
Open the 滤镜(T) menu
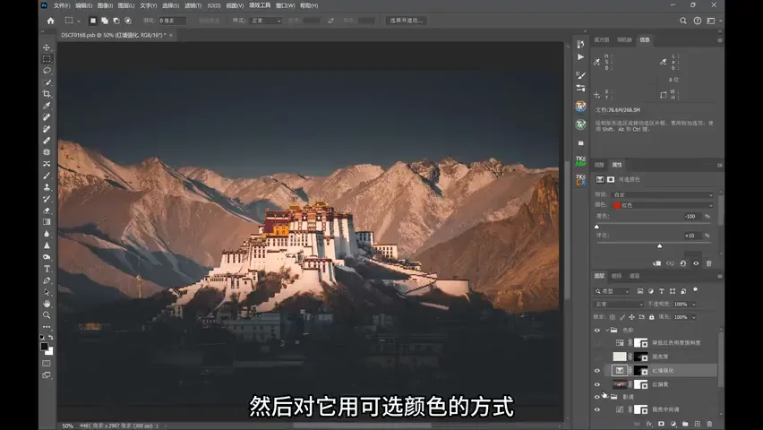(x=193, y=6)
